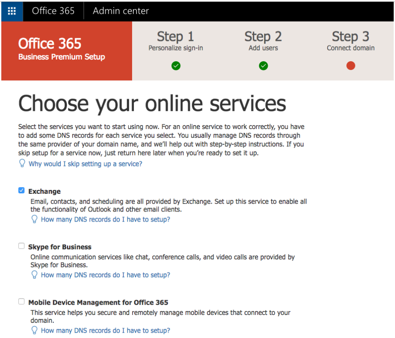Uncheck the Exchange checkbox

(21, 190)
